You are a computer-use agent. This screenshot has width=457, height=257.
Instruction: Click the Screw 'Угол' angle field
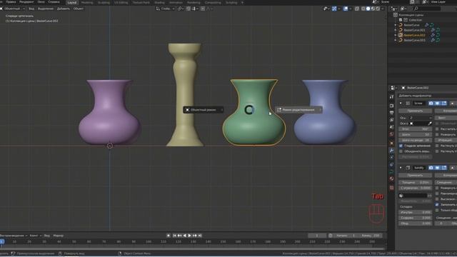pyautogui.click(x=416, y=128)
